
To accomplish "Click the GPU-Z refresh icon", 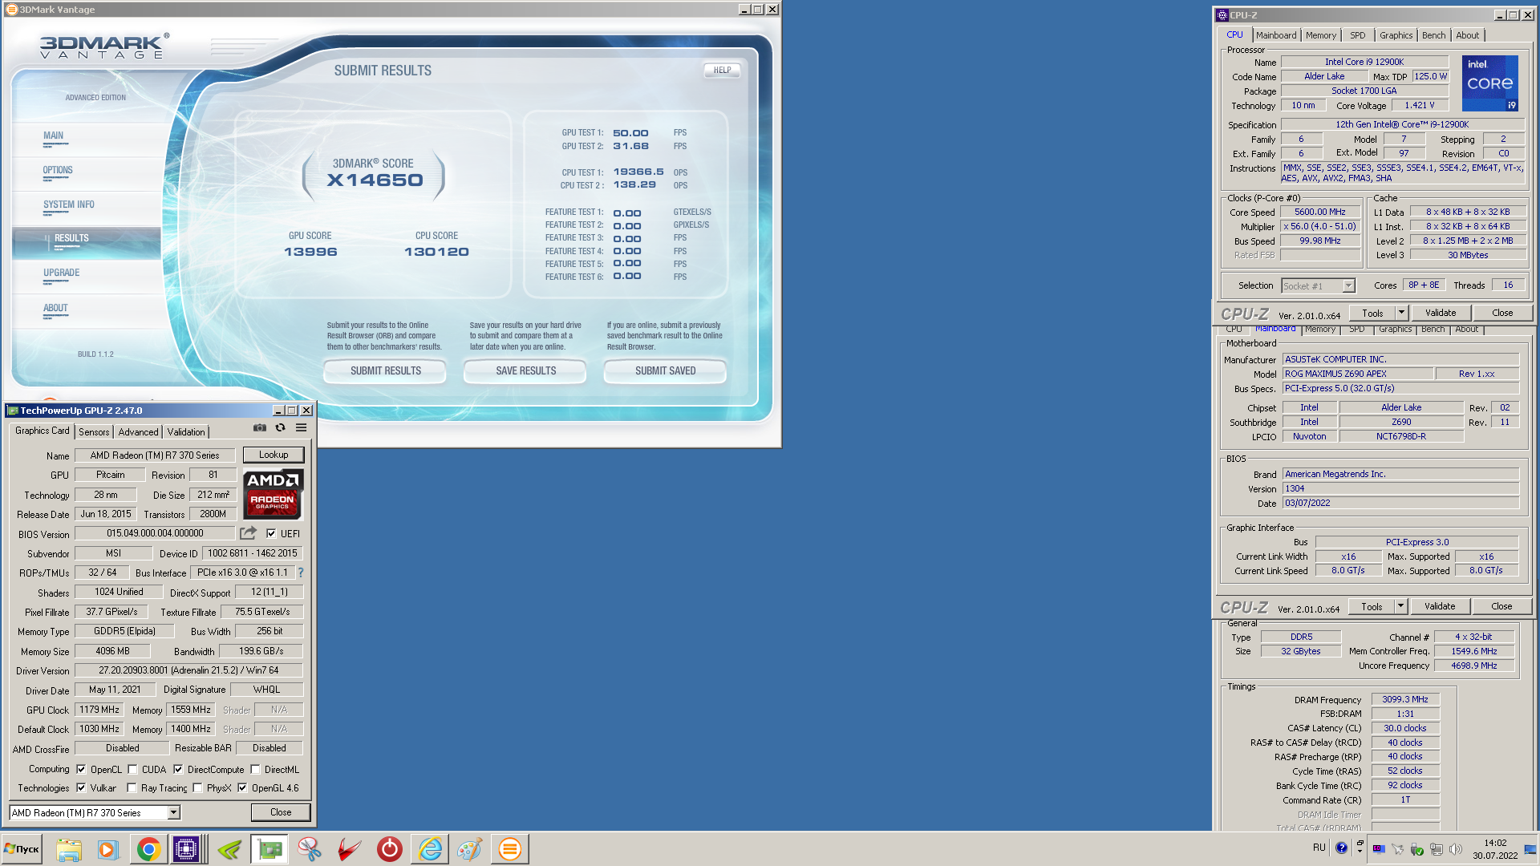I will (280, 428).
